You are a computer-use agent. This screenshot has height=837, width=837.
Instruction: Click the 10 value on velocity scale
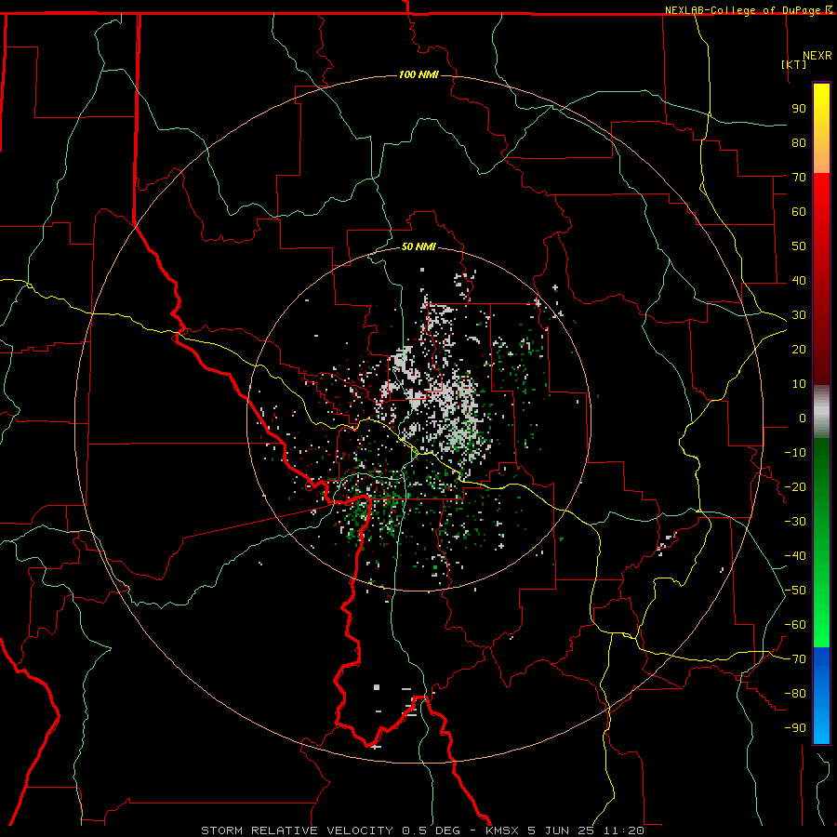pyautogui.click(x=799, y=384)
